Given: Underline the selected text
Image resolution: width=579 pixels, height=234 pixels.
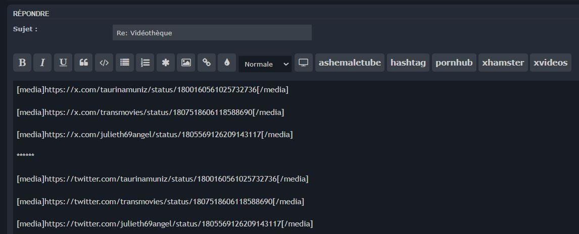Looking at the screenshot, I should point(63,63).
